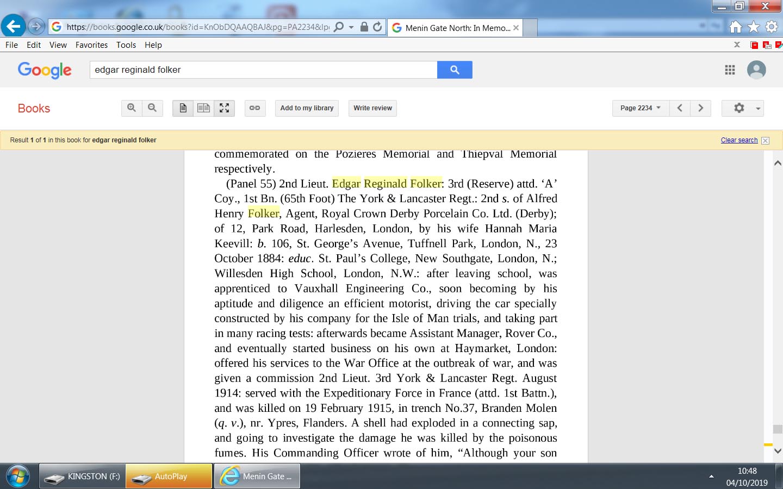This screenshot has height=489, width=783.
Task: Toggle full screen reading mode
Action: tap(224, 108)
